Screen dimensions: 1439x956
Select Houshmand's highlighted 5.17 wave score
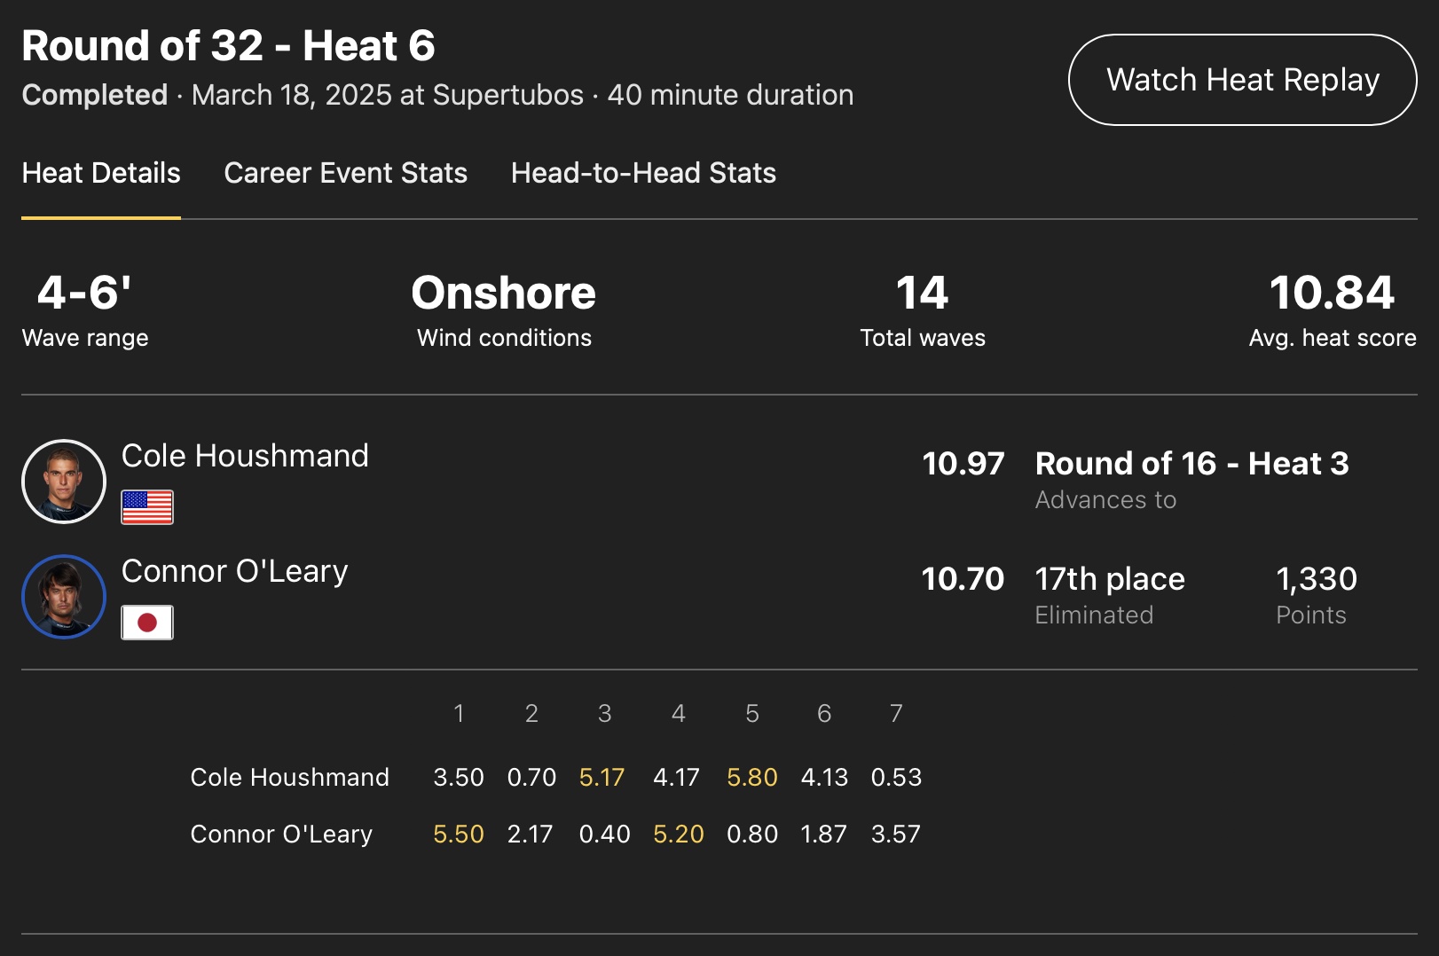(x=602, y=778)
